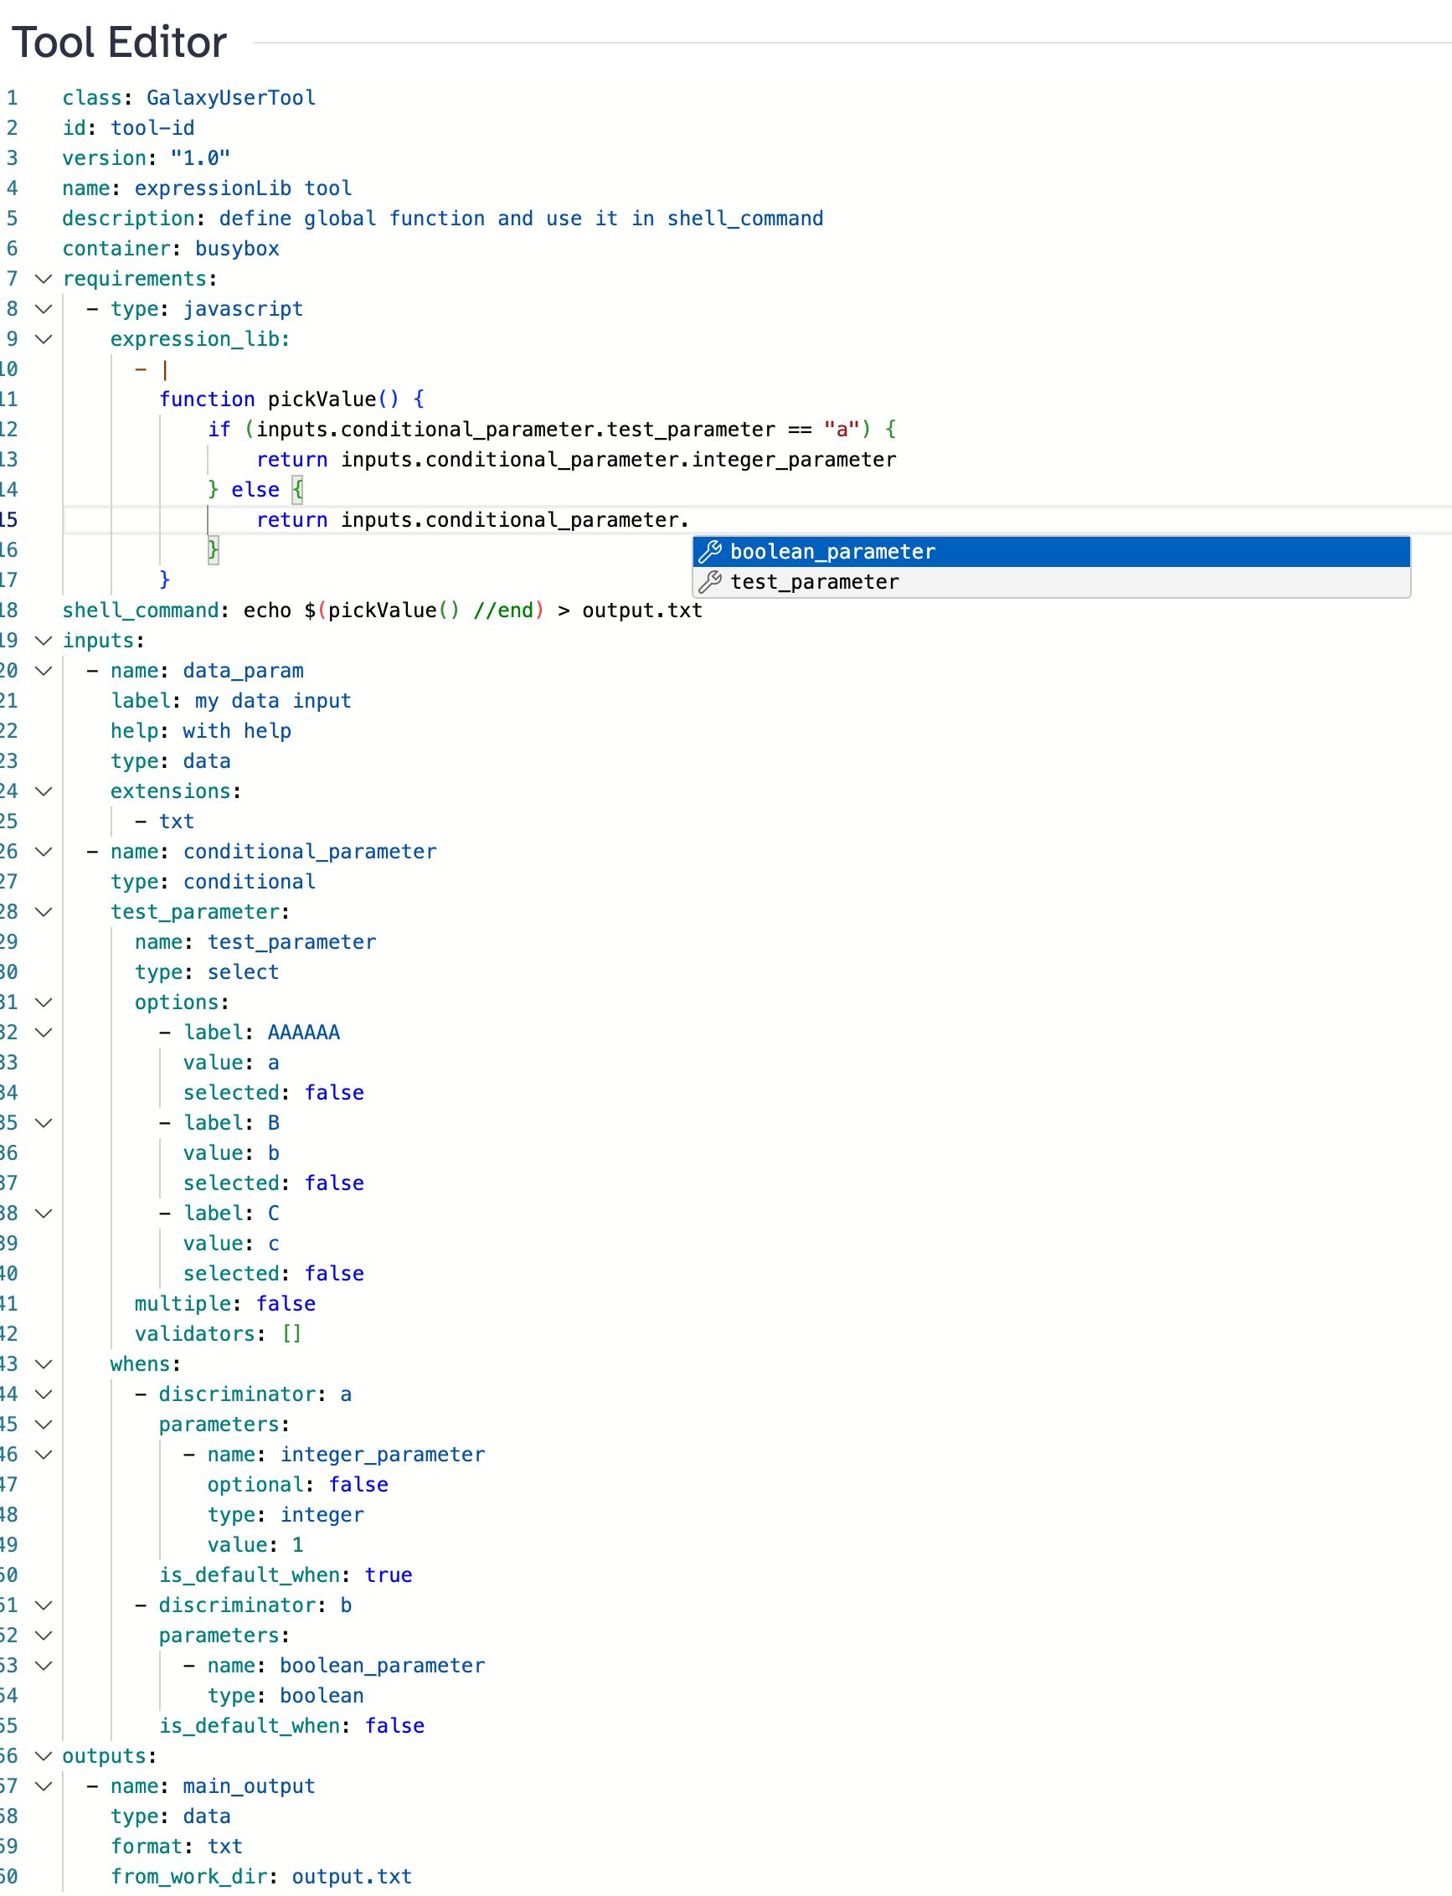Fold the extensions list chevron

click(44, 791)
